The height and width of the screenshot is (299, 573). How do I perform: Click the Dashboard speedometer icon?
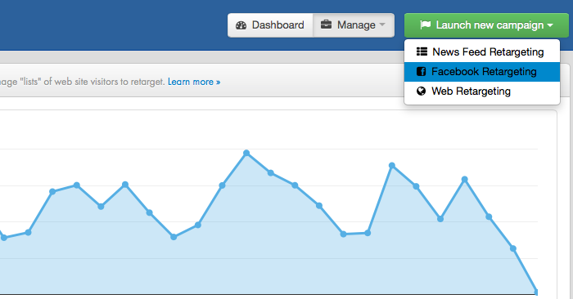(241, 25)
